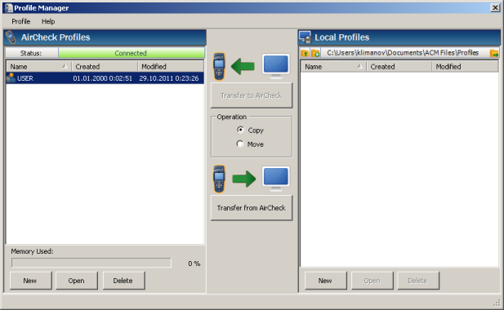The image size is (504, 310).
Task: Click modified date 29.10.2011 0:23:26
Action: [x=169, y=78]
